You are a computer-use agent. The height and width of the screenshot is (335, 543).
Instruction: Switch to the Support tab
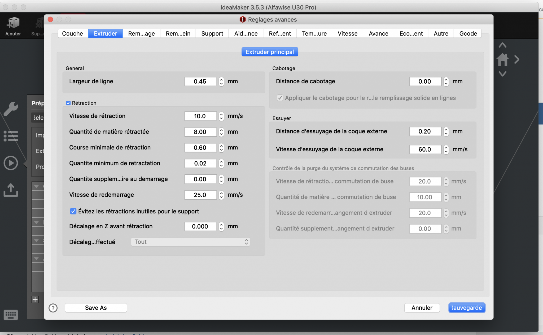[212, 33]
